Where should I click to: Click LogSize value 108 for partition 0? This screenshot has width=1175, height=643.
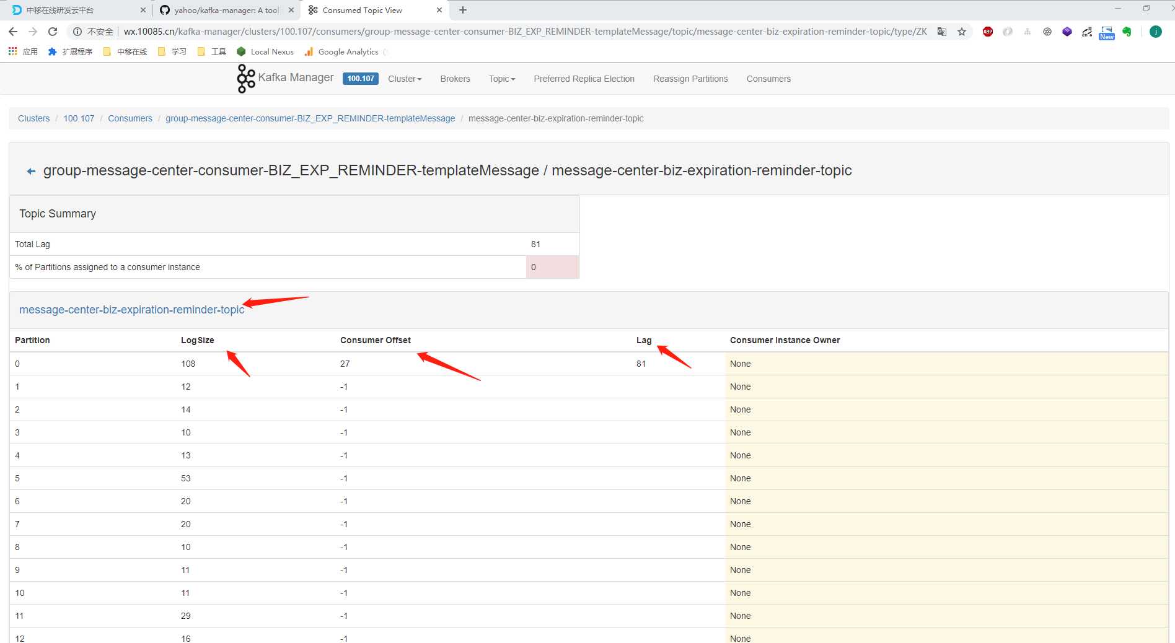point(188,364)
